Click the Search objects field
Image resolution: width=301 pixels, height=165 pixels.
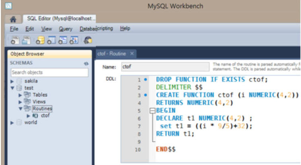50,72
